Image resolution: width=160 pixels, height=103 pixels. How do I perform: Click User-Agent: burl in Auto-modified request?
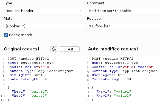coord(109,75)
